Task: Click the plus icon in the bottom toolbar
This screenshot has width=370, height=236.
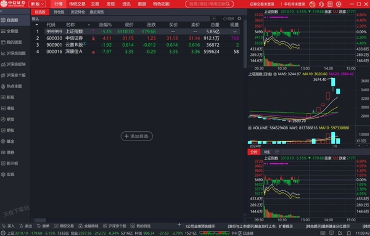Action: tap(179, 225)
